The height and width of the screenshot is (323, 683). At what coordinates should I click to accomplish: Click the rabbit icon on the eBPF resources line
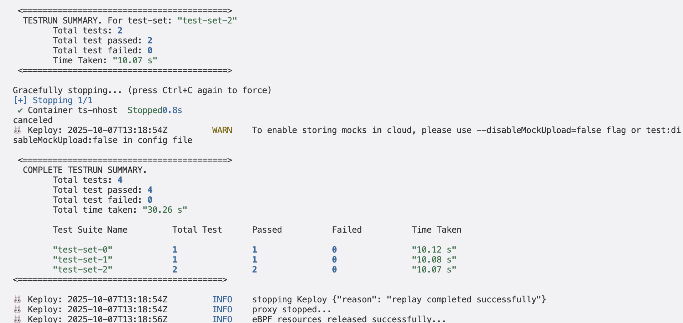coord(17,319)
